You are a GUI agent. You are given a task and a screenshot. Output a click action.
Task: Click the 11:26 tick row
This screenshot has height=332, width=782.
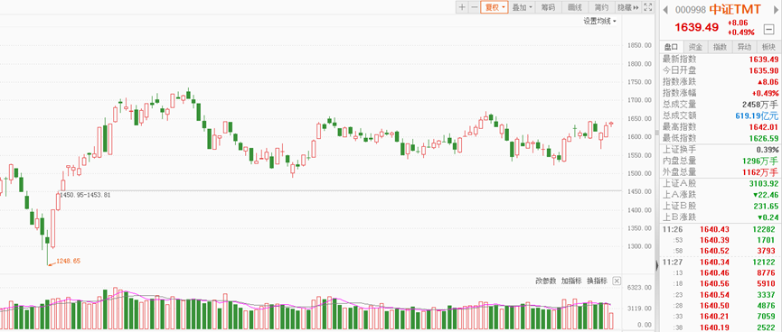[x=721, y=229]
